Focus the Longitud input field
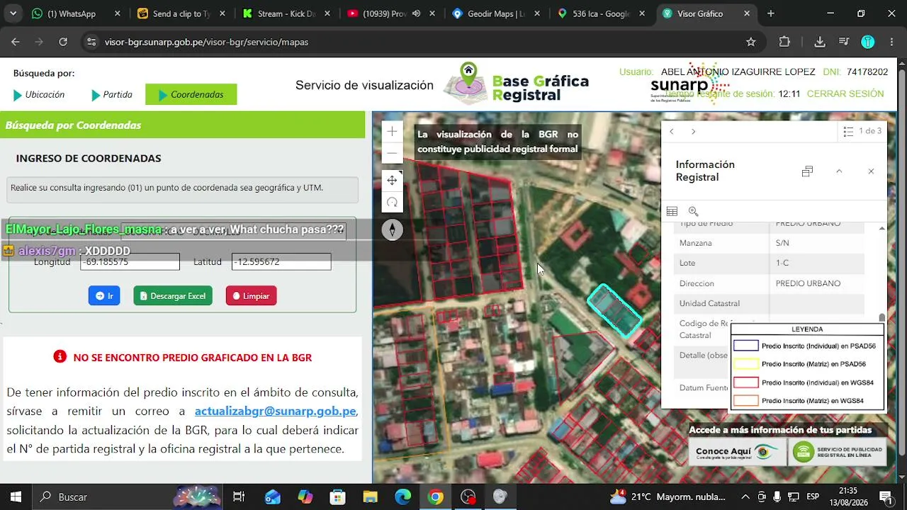Image resolution: width=907 pixels, height=510 pixels. coord(130,262)
